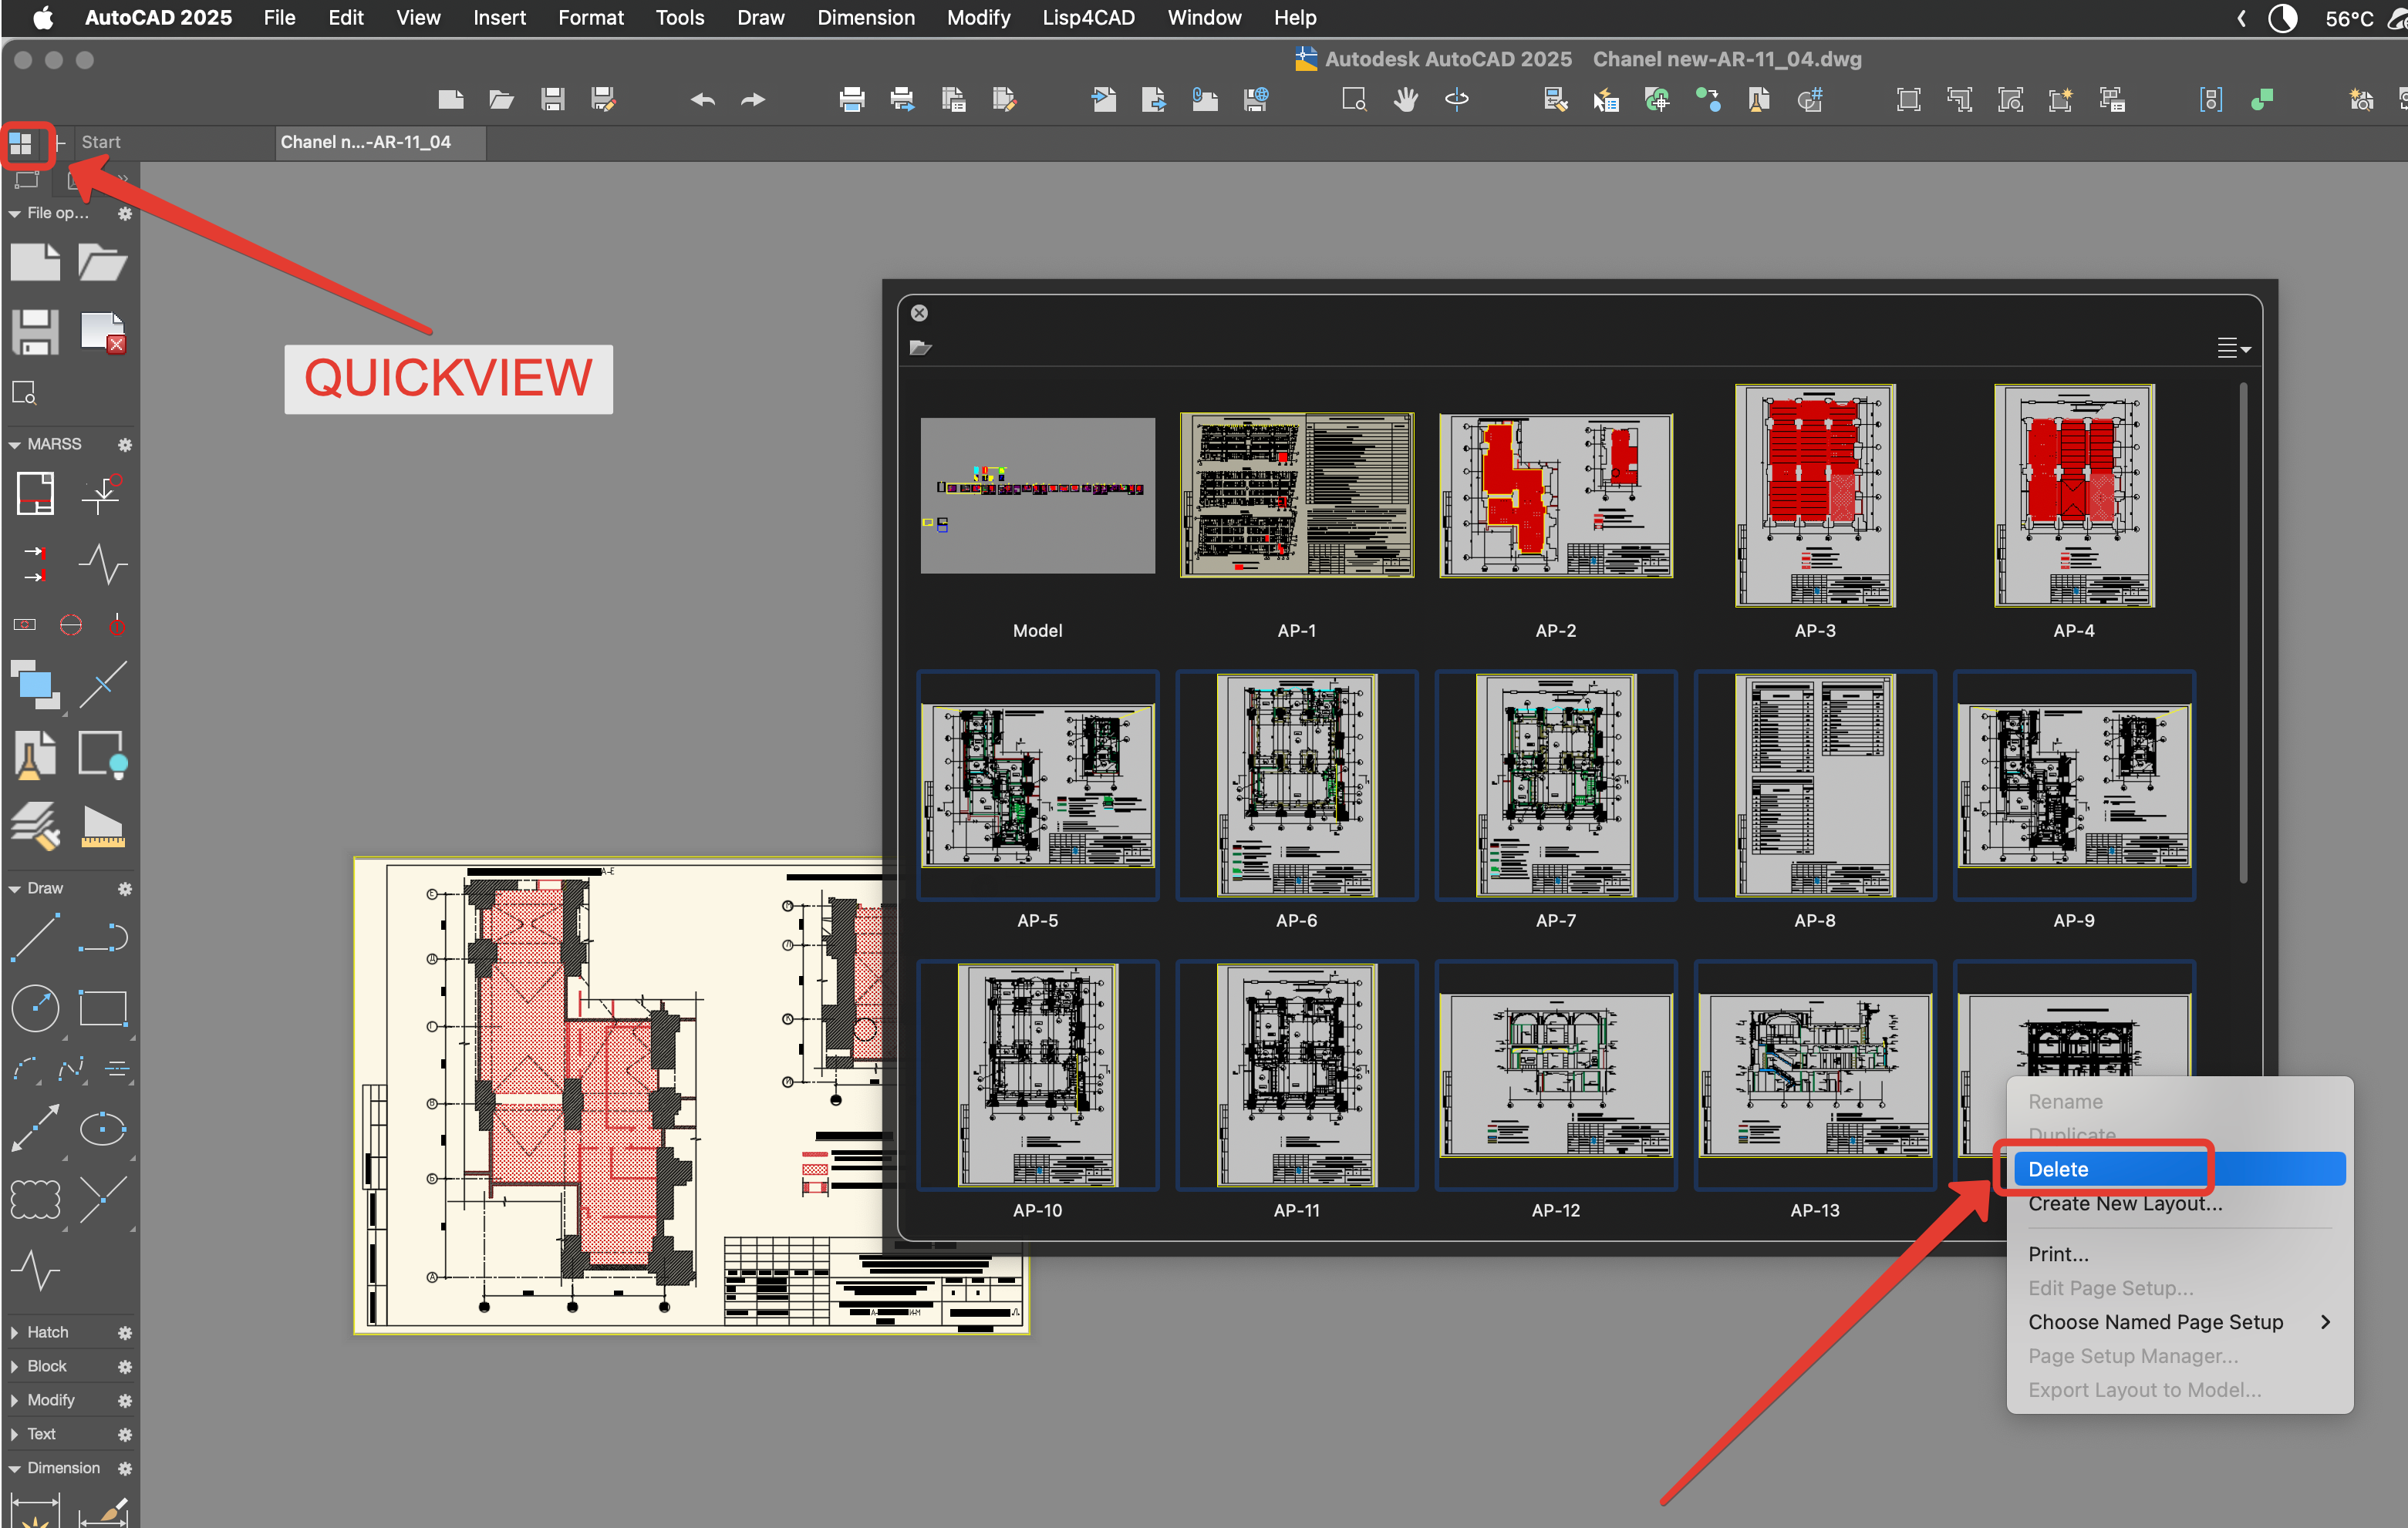Open Choose Named Page Setup submenu
Screen dimensions: 2408x1528
[x=2179, y=1322]
